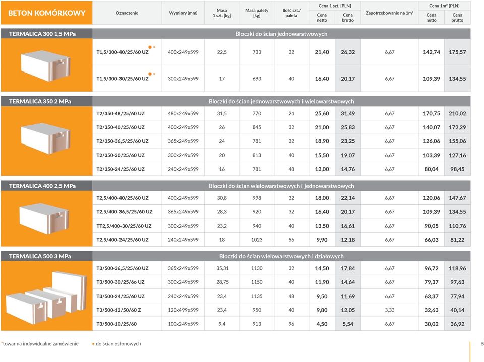Click 'Bloczki do ścian wielowarstwowych i jednowarstwowych' heading
The width and height of the screenshot is (484, 362).
(281, 186)
